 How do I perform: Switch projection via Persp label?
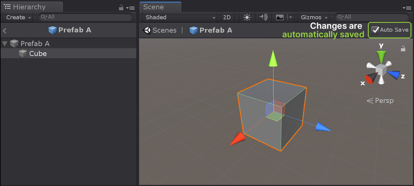384,101
